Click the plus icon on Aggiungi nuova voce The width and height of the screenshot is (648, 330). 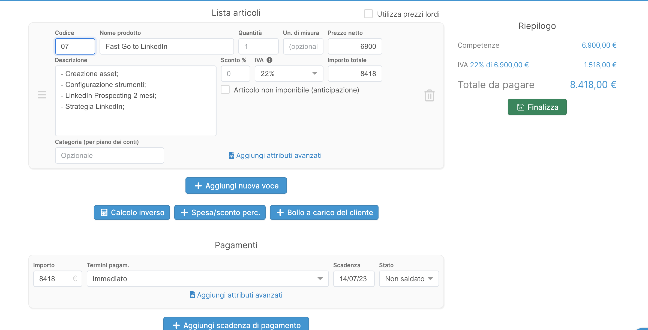point(198,186)
